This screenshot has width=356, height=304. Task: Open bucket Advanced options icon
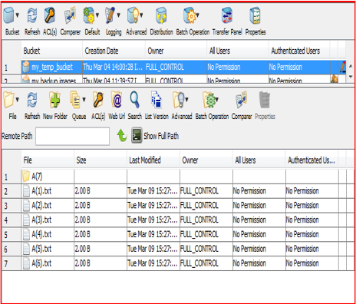(x=133, y=16)
